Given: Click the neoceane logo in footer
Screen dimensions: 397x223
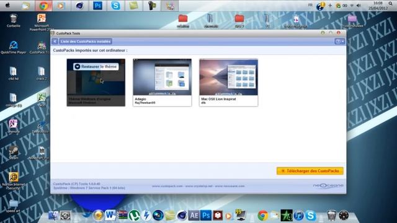Looking at the screenshot, I should pos(328,186).
